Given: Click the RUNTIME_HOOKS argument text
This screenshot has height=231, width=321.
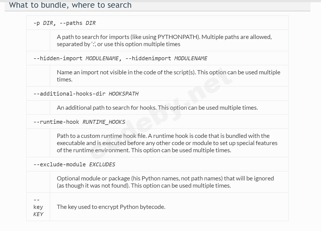Looking at the screenshot, I should click(x=104, y=122).
